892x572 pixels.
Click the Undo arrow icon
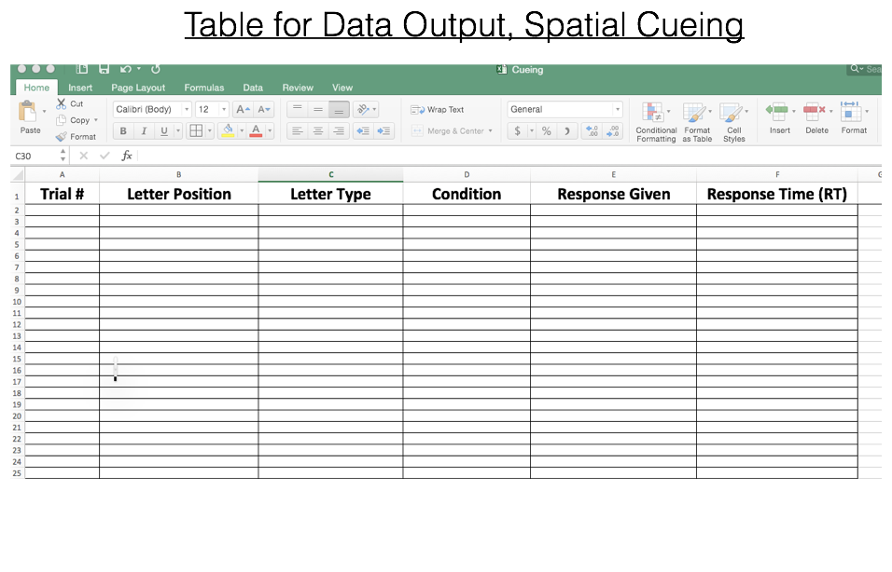(x=126, y=69)
